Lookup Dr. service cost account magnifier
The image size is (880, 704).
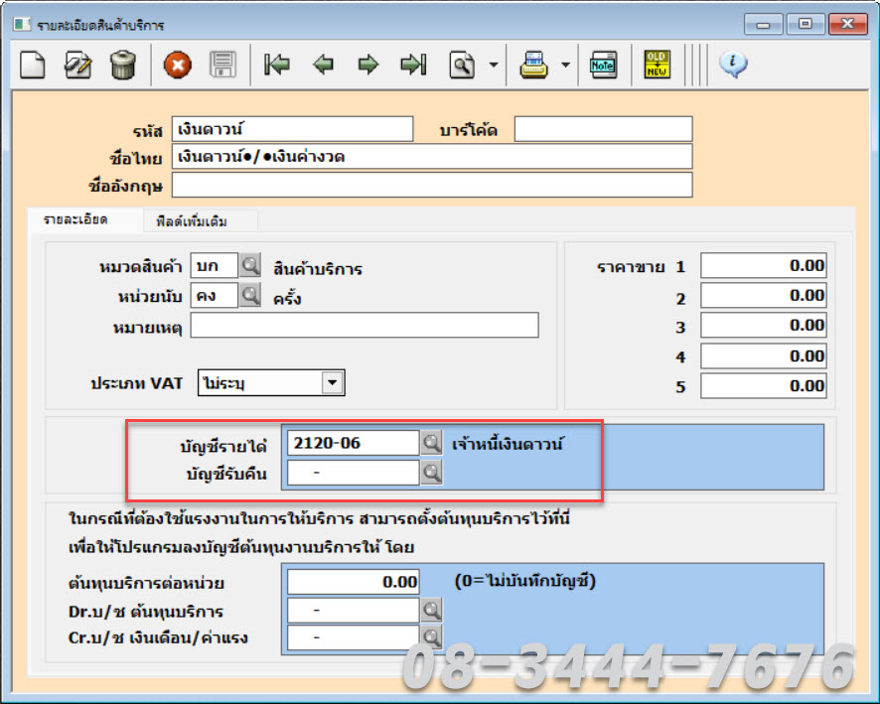click(x=432, y=610)
